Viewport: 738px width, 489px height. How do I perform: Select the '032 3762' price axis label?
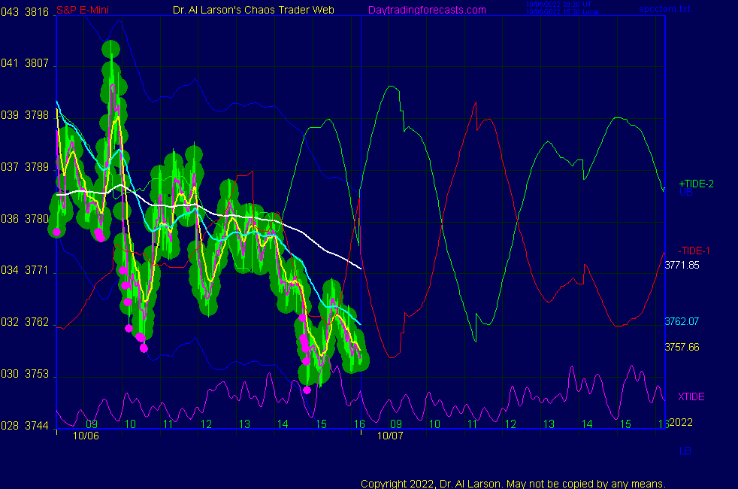25,322
